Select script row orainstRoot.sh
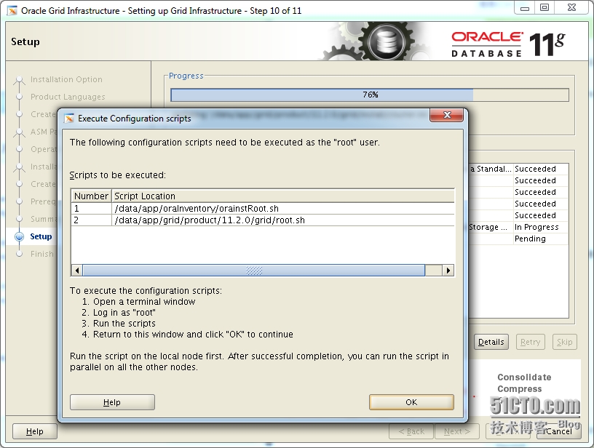The width and height of the screenshot is (594, 448). point(263,208)
